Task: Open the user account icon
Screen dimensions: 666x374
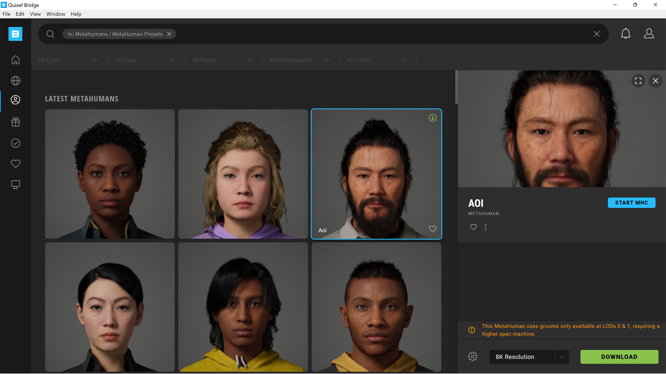Action: (x=649, y=34)
